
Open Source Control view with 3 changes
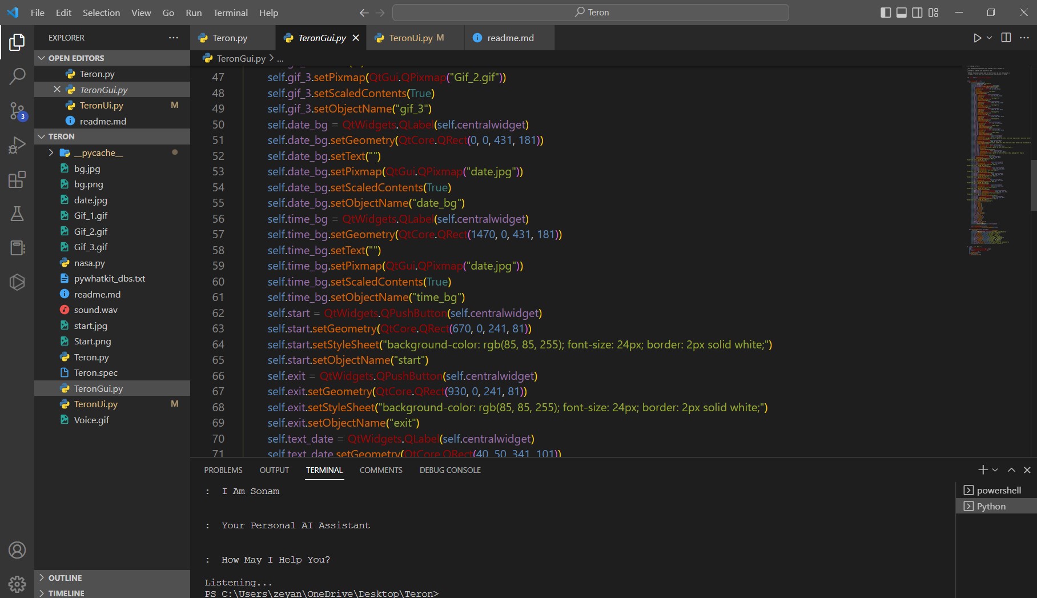17,111
